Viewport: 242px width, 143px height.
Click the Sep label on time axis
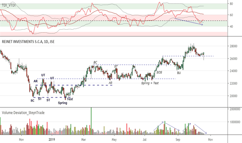pos(178,140)
